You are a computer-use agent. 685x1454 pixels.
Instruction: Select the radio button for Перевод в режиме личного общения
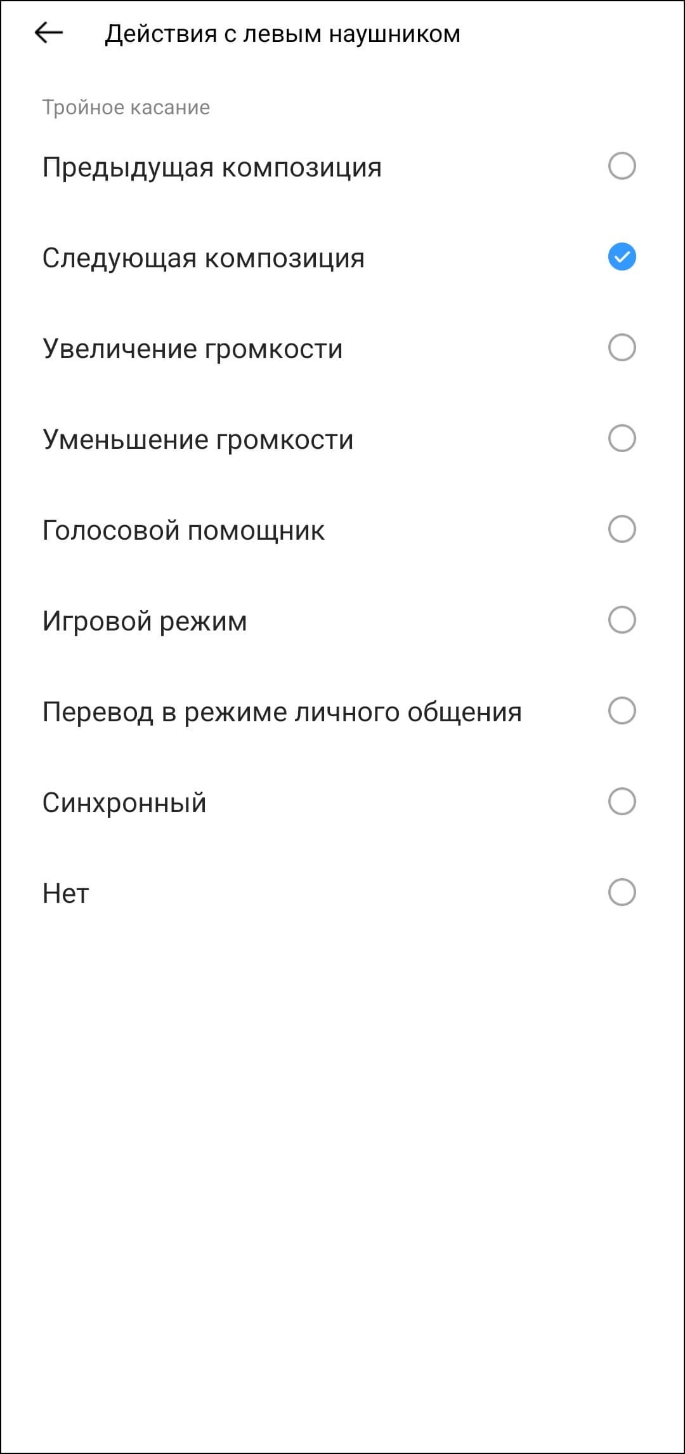pyautogui.click(x=622, y=711)
